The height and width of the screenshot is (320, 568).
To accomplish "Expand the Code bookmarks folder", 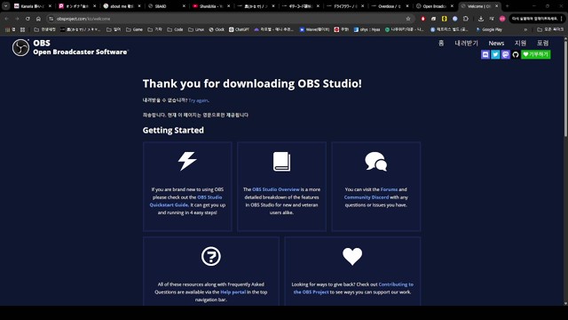I will pos(175,29).
